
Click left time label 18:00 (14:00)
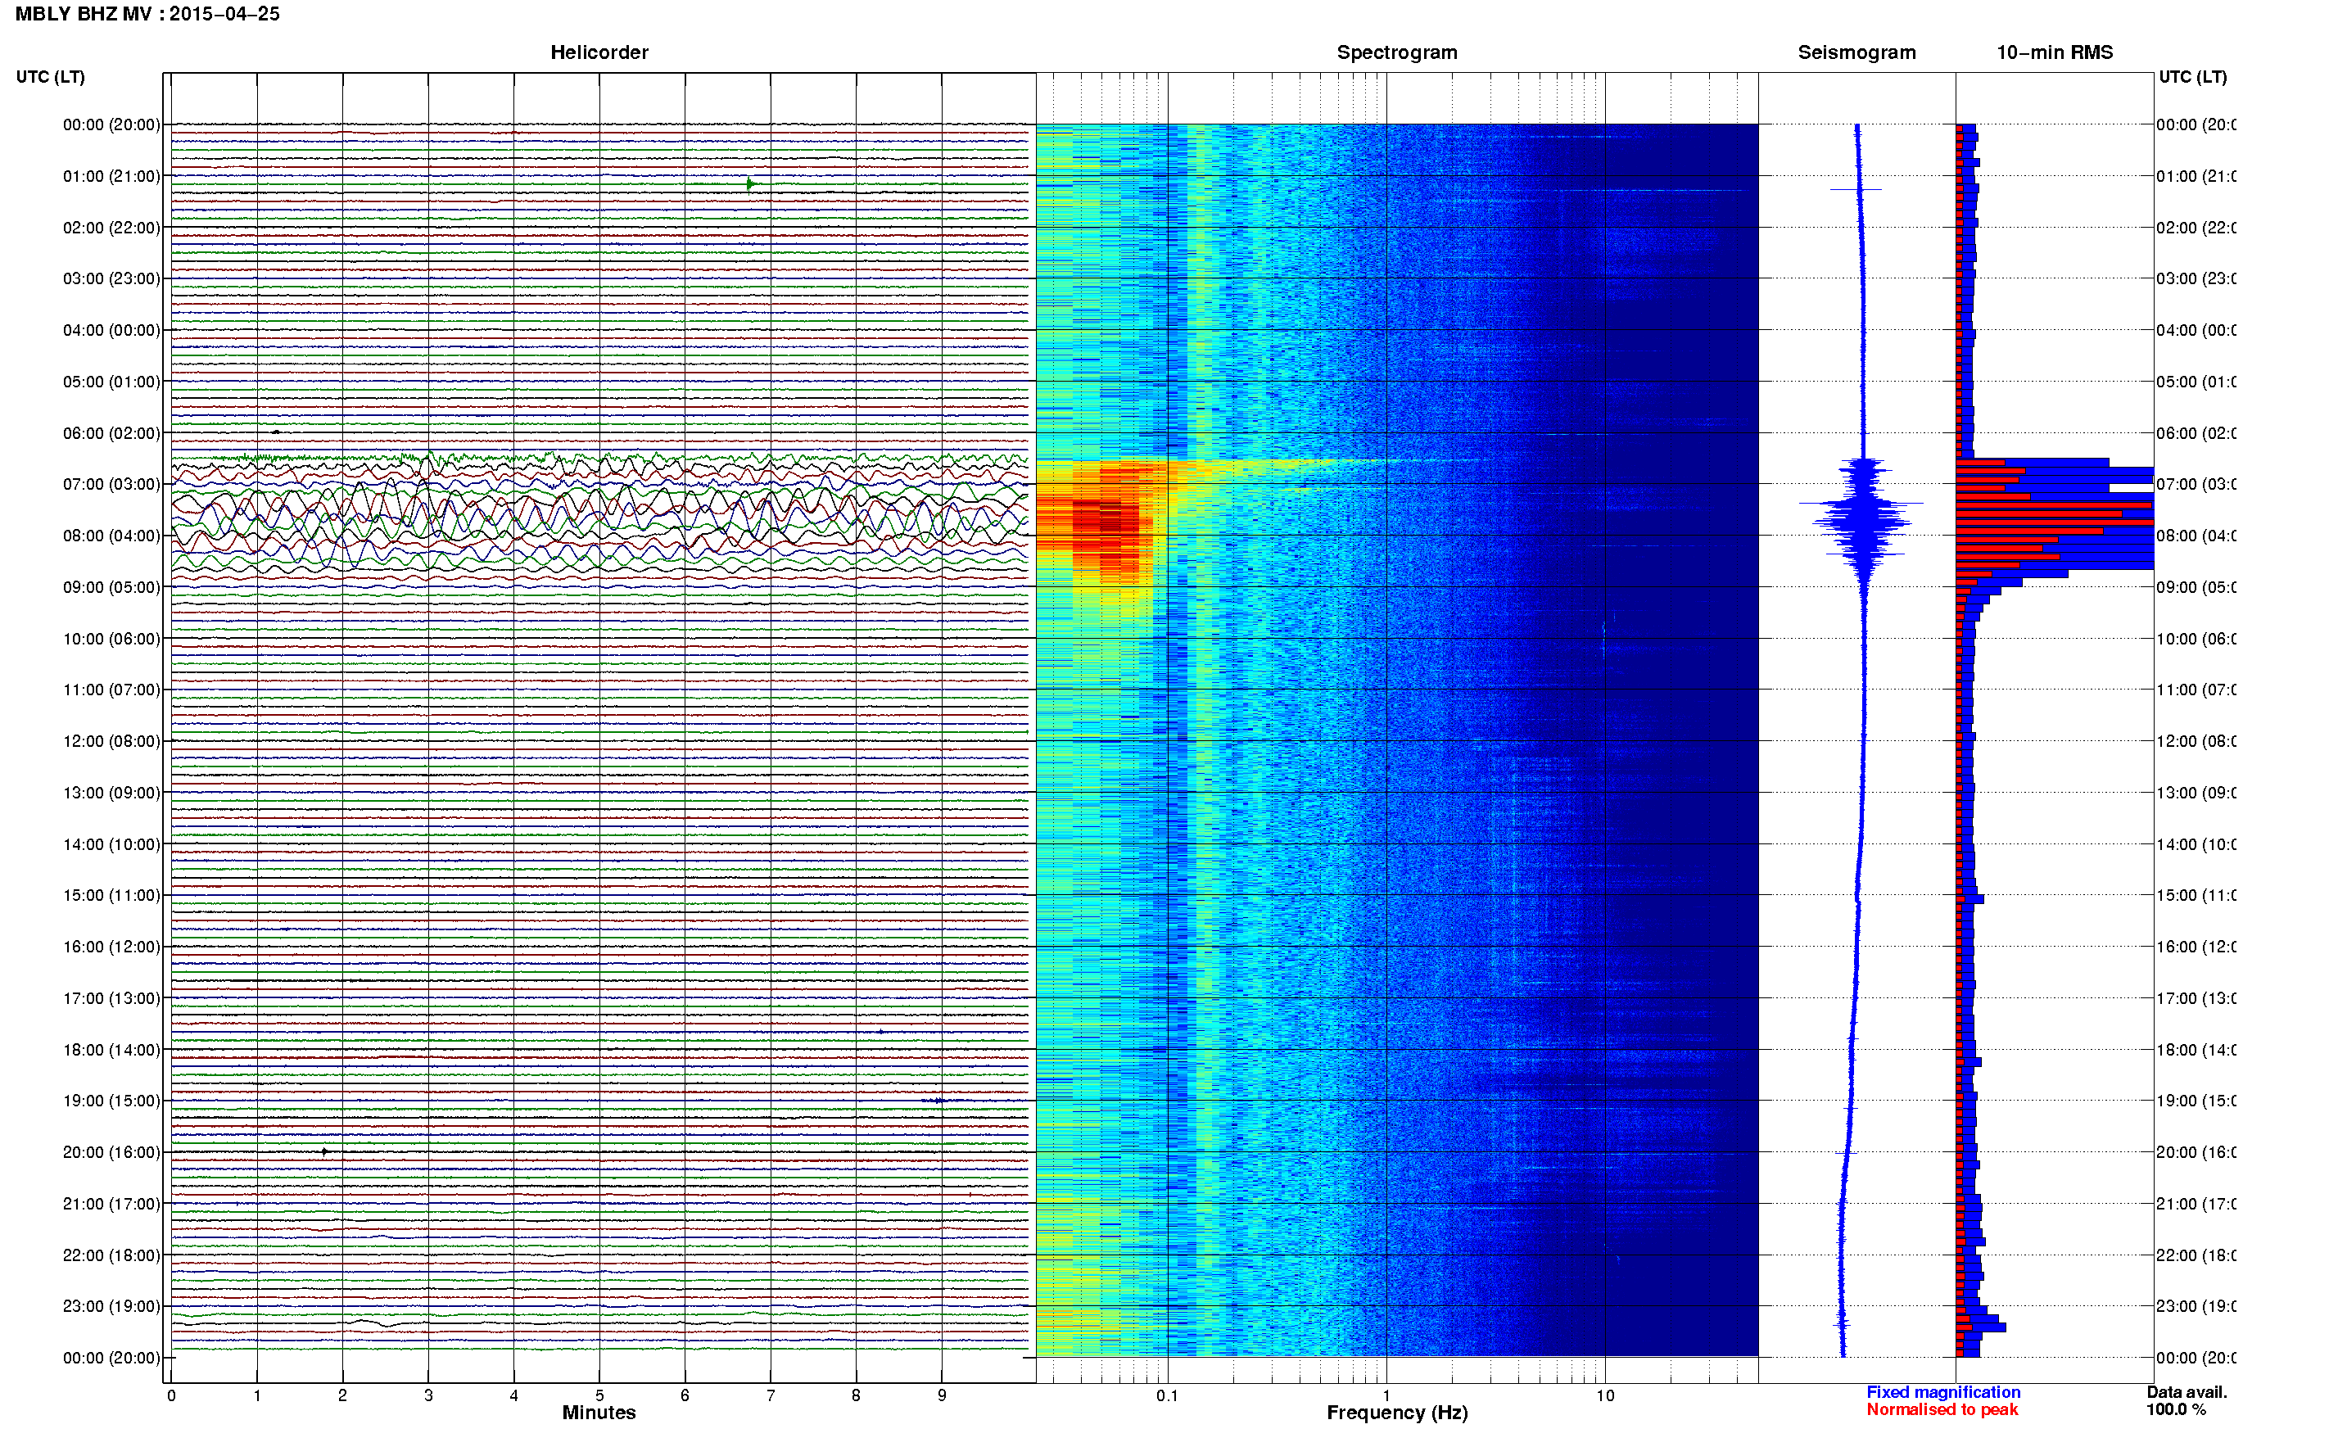[x=111, y=1051]
